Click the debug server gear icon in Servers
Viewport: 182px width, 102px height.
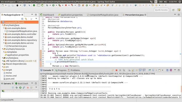click(17, 88)
